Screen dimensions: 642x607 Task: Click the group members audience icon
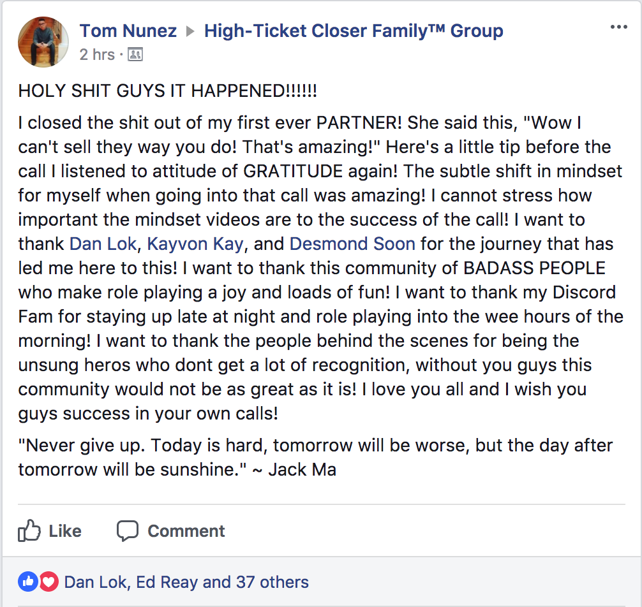click(x=135, y=54)
